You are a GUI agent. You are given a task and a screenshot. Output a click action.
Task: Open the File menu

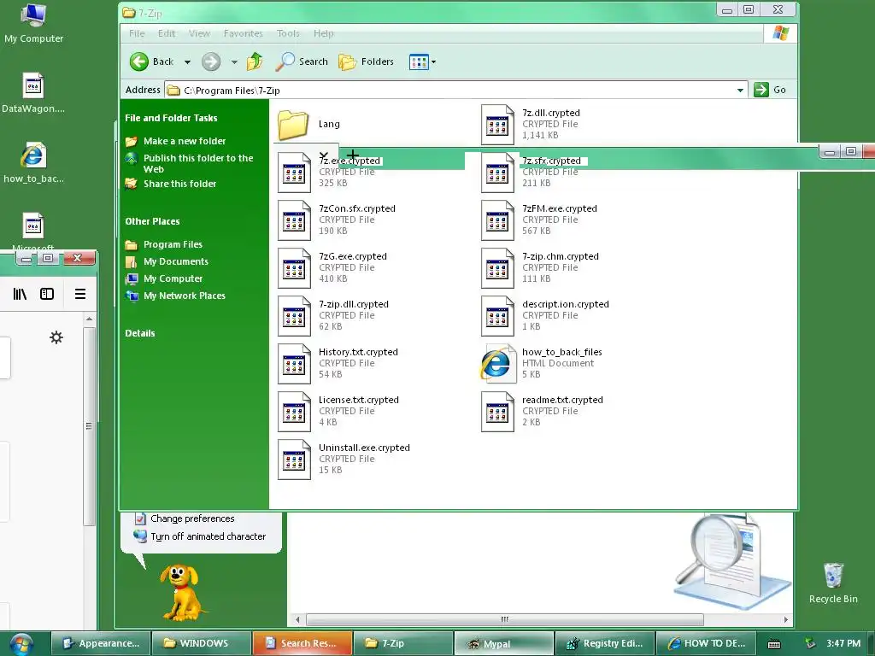pyautogui.click(x=137, y=33)
